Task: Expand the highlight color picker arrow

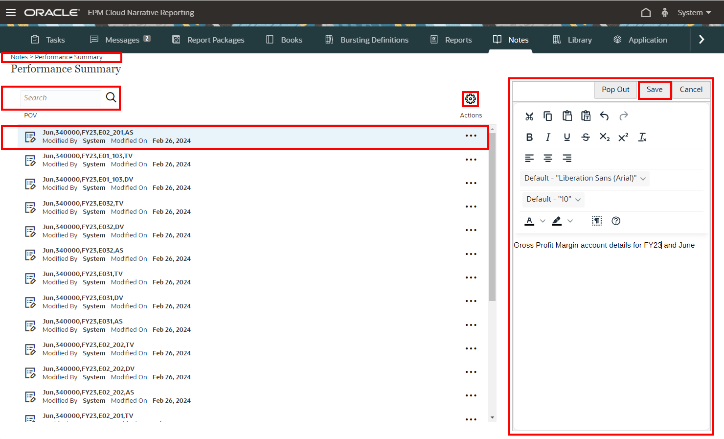Action: pyautogui.click(x=570, y=221)
